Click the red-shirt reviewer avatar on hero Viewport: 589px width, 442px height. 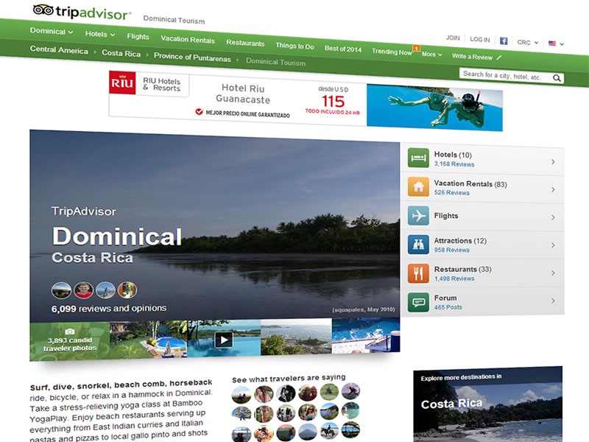tap(83, 290)
